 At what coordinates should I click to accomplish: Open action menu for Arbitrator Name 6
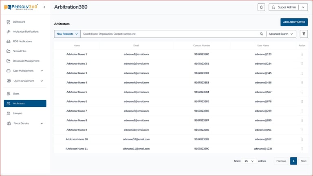click(302, 101)
